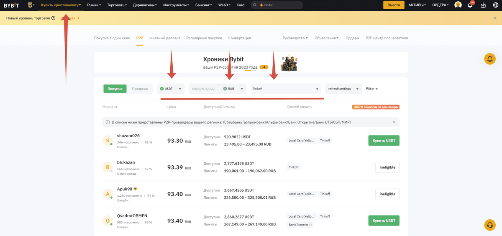Click the RUB currency icon
The width and height of the screenshot is (502, 236).
click(225, 89)
